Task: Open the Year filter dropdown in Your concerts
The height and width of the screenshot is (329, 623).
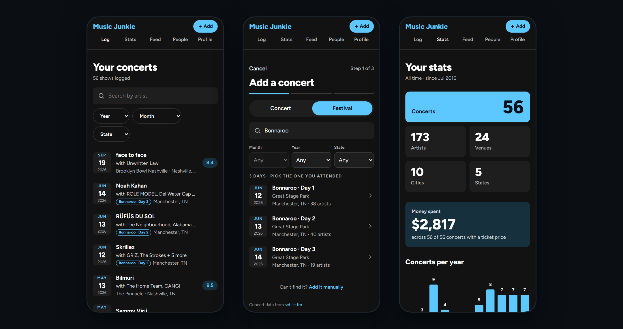Action: click(x=111, y=116)
